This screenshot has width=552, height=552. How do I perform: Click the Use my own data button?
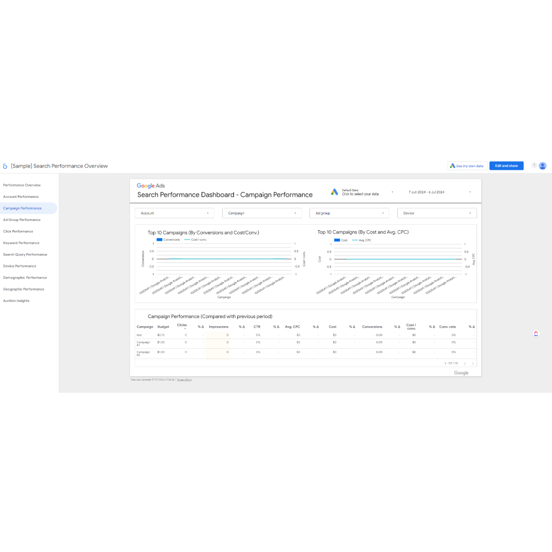click(467, 166)
